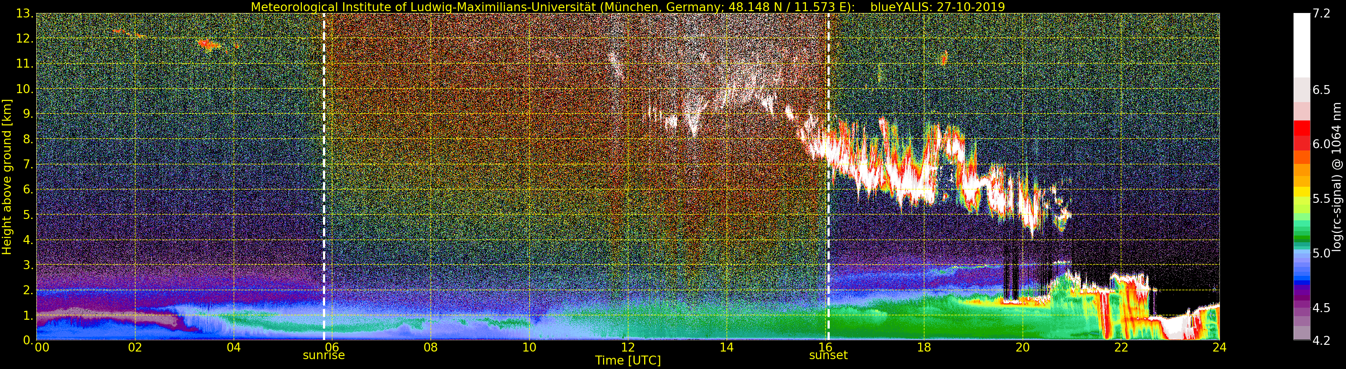Viewport: 1346px width, 369px height.
Task: Click the colorbar tick value 7.2
Action: click(1321, 13)
